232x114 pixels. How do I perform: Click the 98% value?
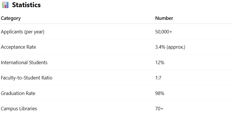[160, 93]
